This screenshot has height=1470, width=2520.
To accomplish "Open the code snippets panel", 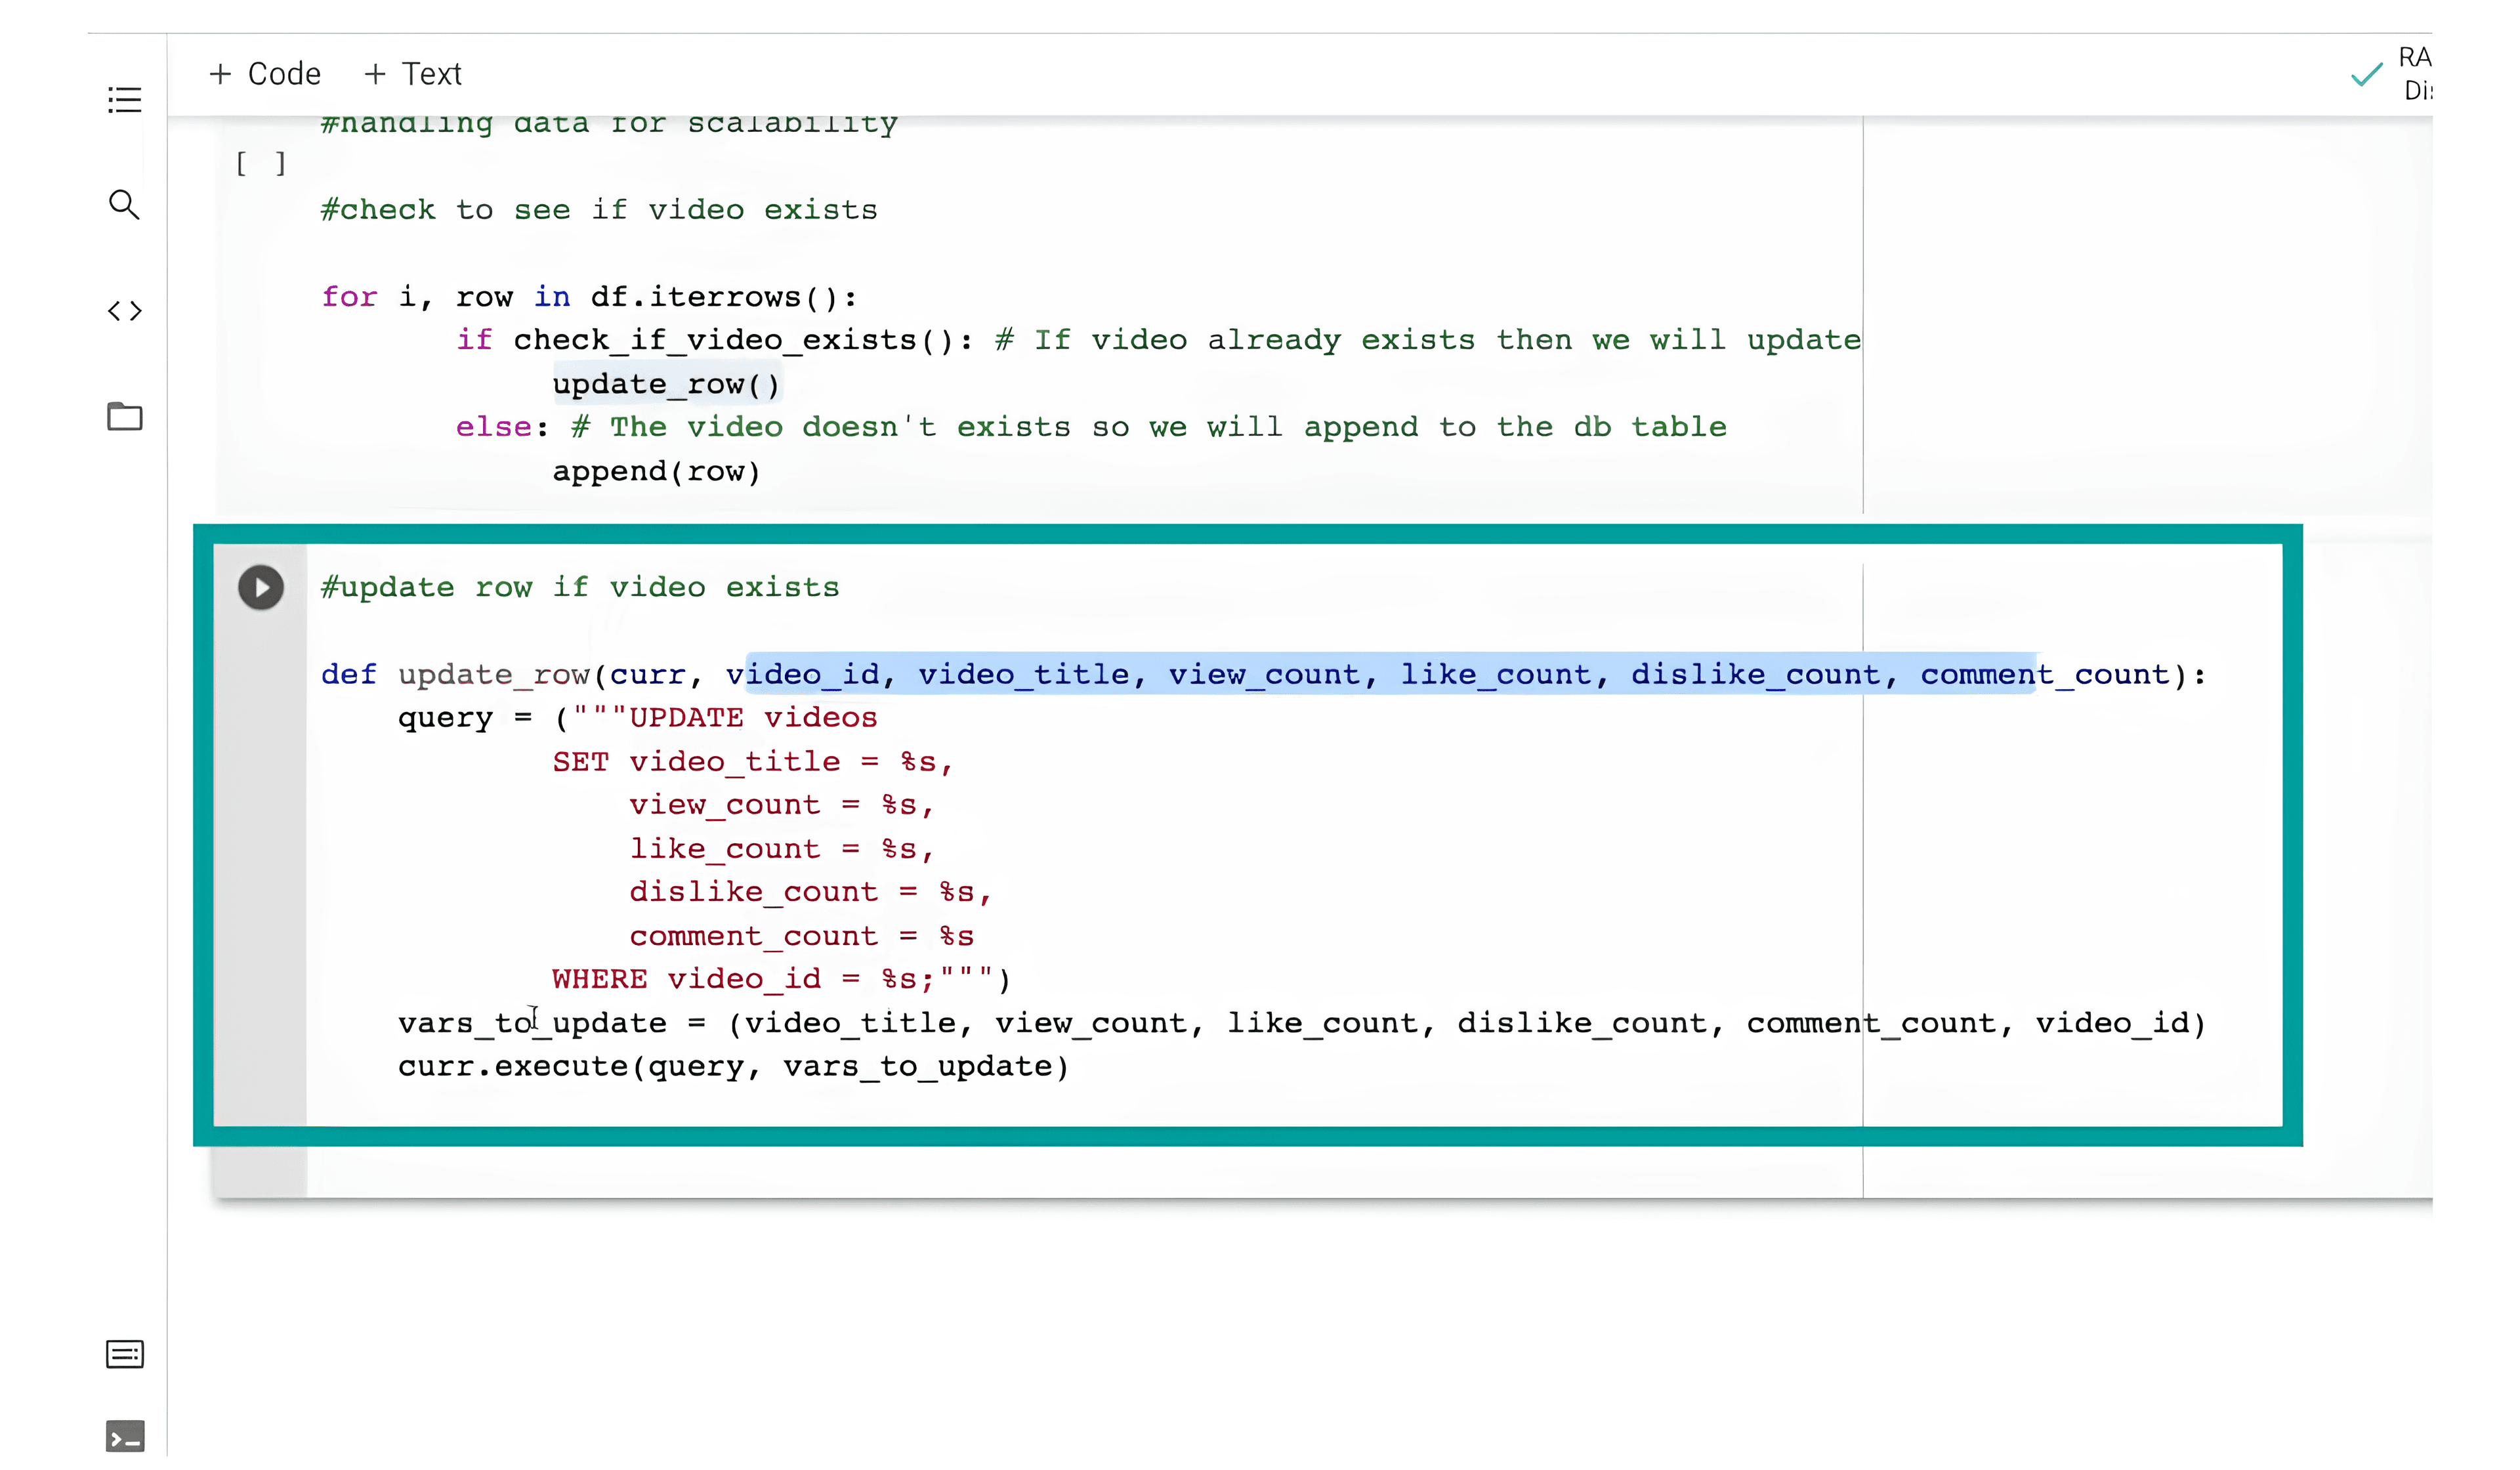I will click(124, 310).
